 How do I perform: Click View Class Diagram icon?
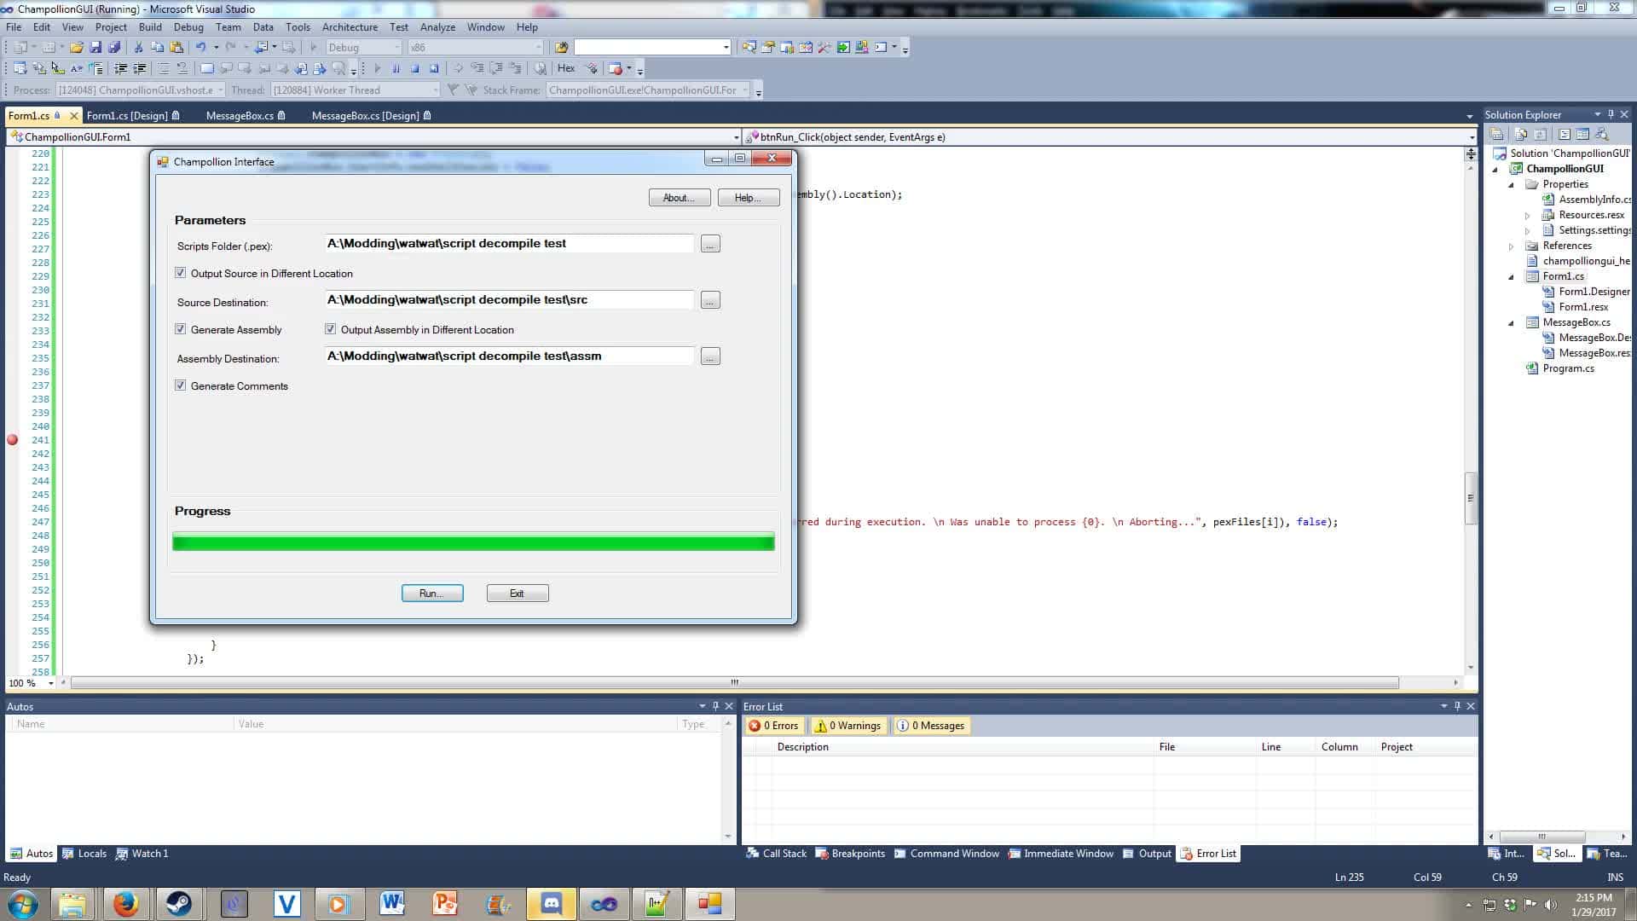1602,134
